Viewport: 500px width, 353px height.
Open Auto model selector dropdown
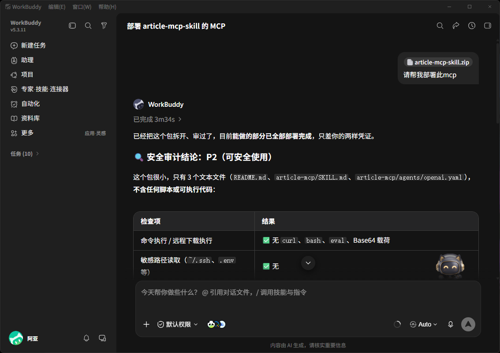[423, 324]
